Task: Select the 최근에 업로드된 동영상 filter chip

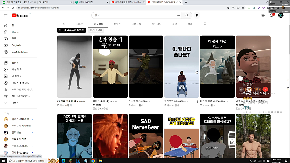Action: click(71, 30)
